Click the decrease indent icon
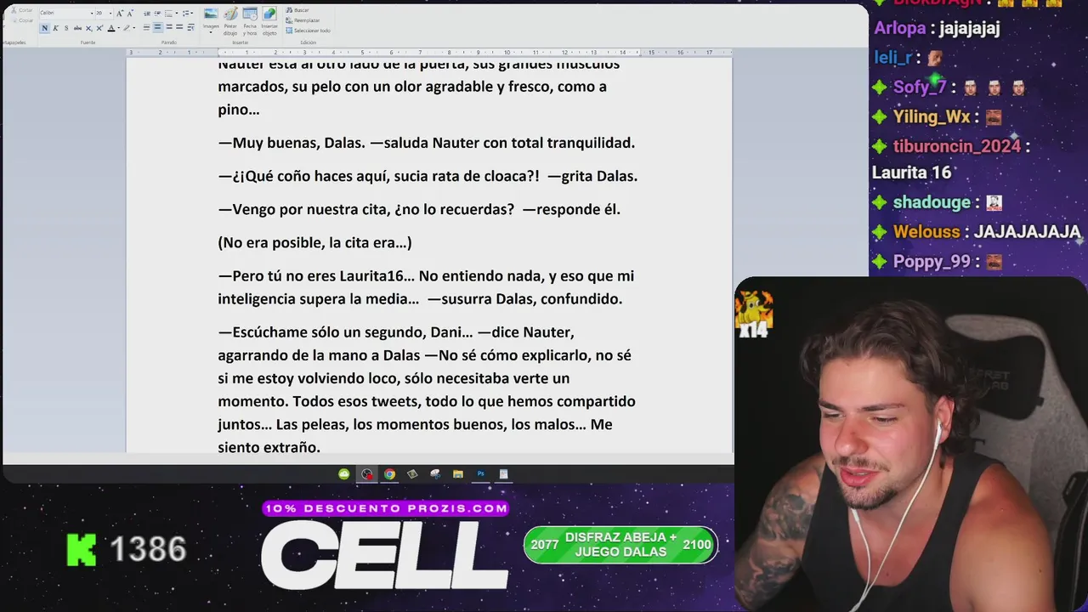 147,14
